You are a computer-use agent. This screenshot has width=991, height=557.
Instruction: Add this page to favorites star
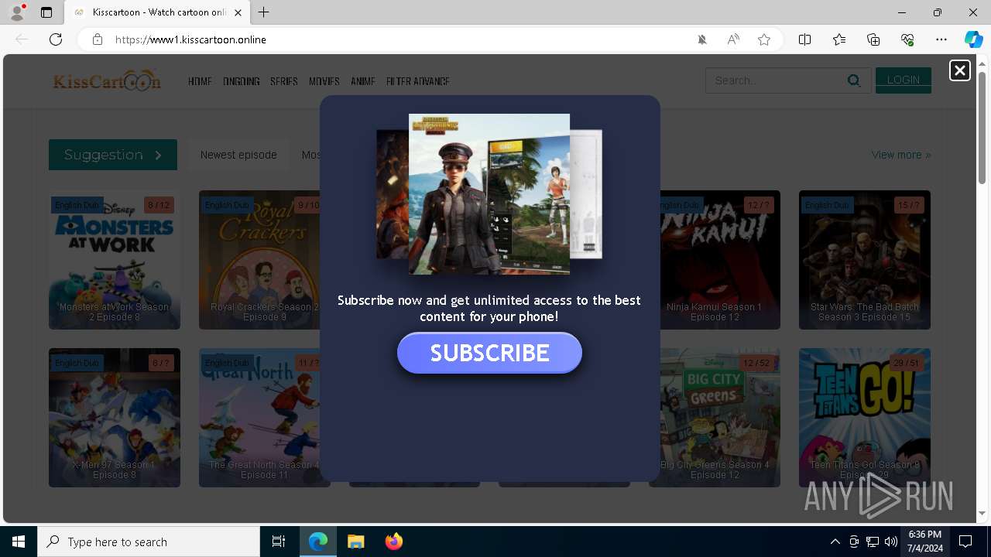pos(764,39)
